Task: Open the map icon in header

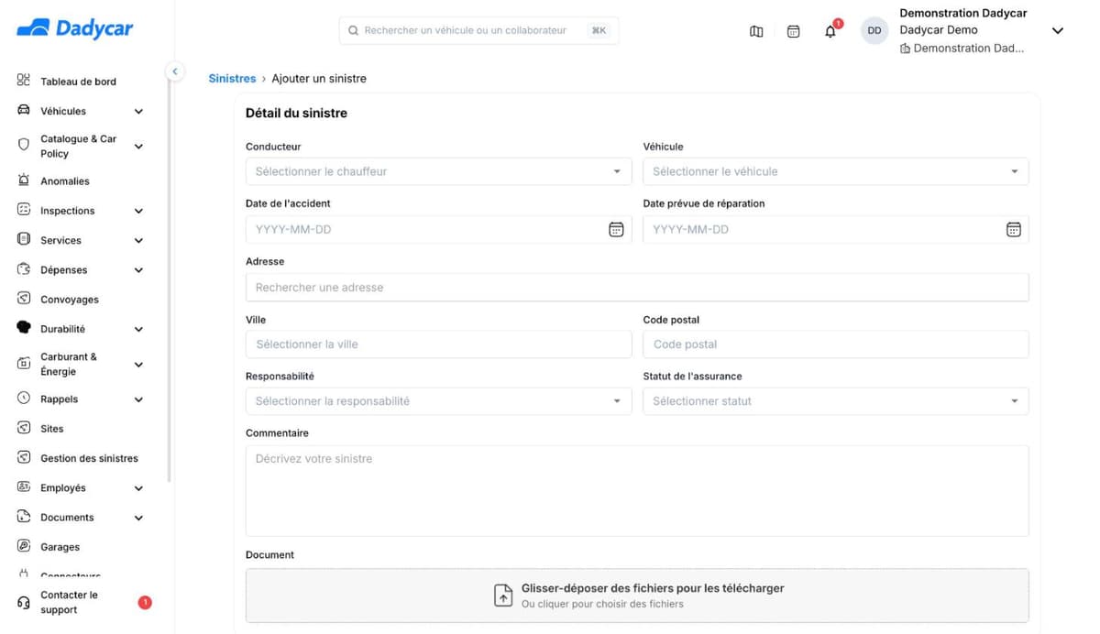Action: [756, 31]
